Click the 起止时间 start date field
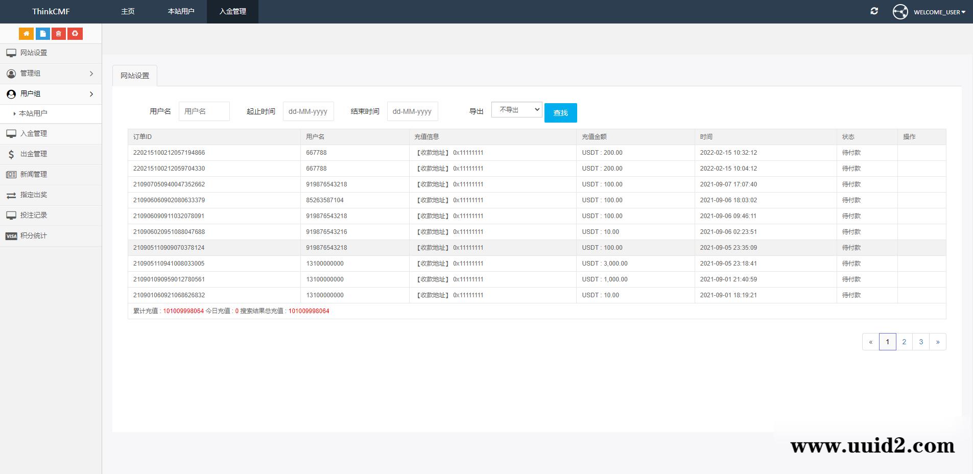Image resolution: width=973 pixels, height=474 pixels. (x=308, y=111)
